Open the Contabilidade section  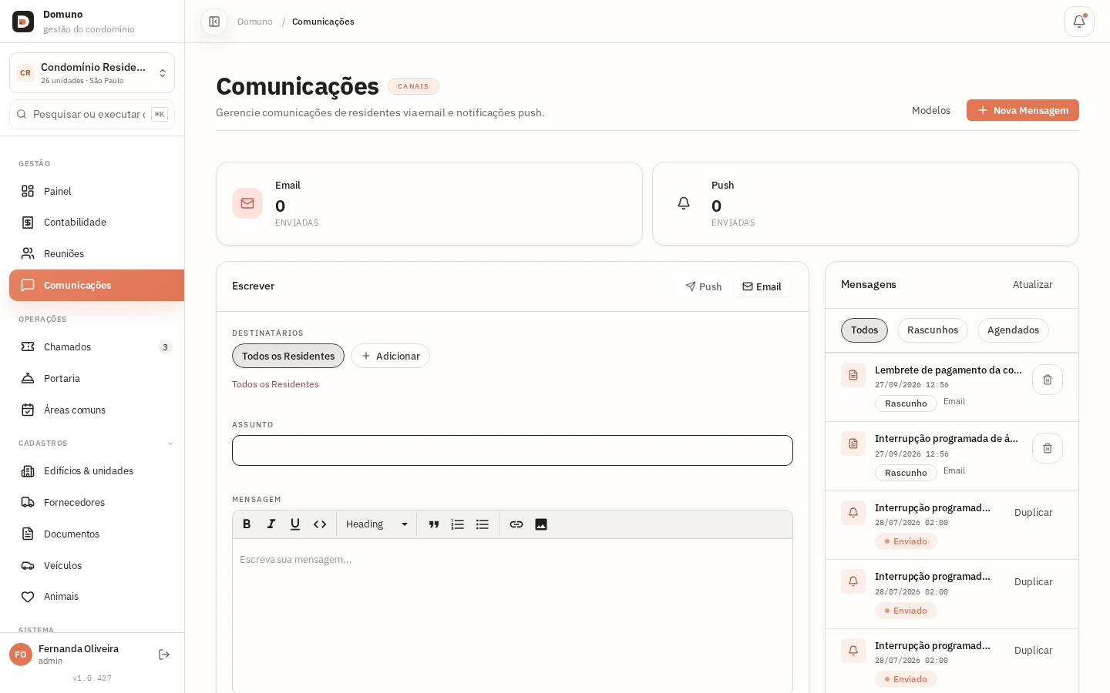coord(96,223)
